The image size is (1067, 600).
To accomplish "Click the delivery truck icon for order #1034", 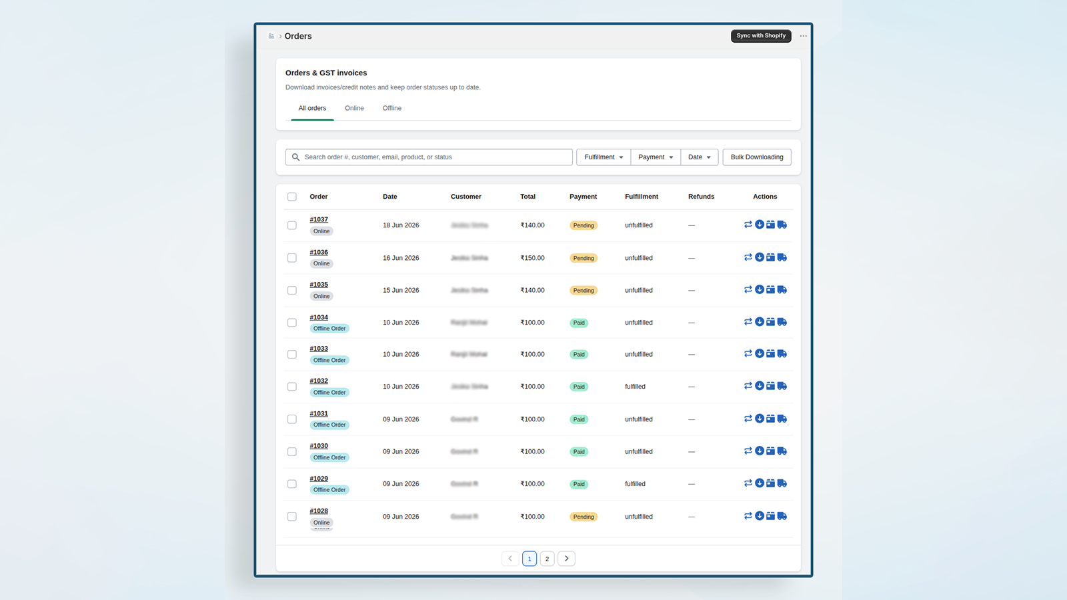I will tap(782, 322).
